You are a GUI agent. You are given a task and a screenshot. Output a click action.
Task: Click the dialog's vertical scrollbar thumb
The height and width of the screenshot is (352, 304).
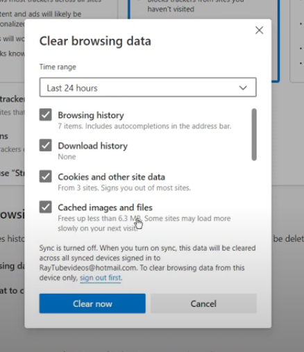[x=254, y=135]
